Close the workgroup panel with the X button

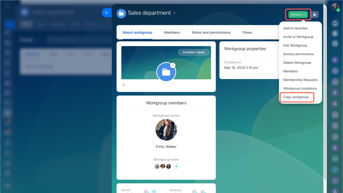coord(106,13)
